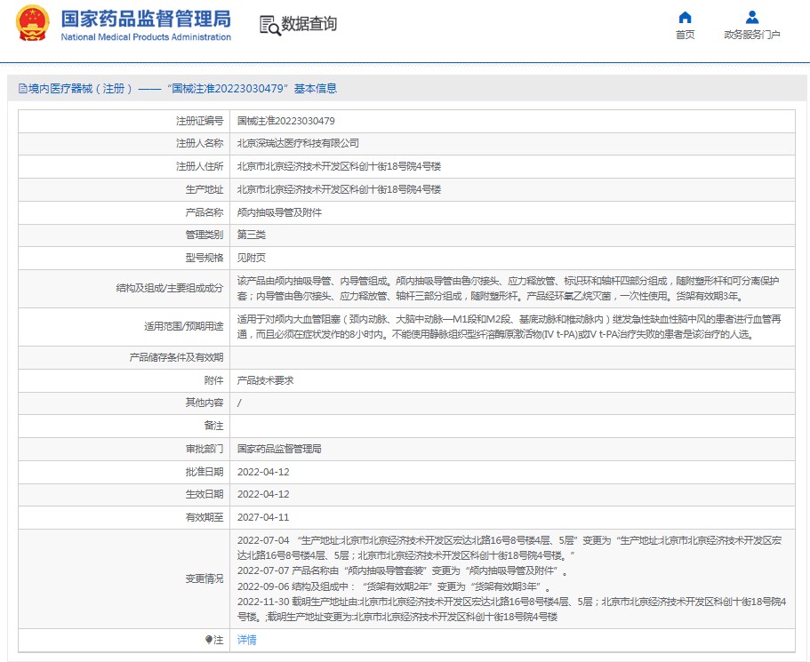Image resolution: width=810 pixels, height=662 pixels.
Task: Go to 政务服务门户 portal link
Action: coord(752,35)
